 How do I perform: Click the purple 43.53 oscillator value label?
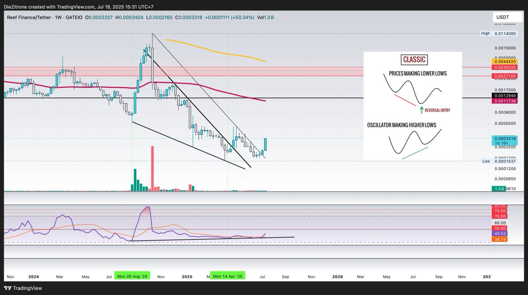(x=500, y=234)
